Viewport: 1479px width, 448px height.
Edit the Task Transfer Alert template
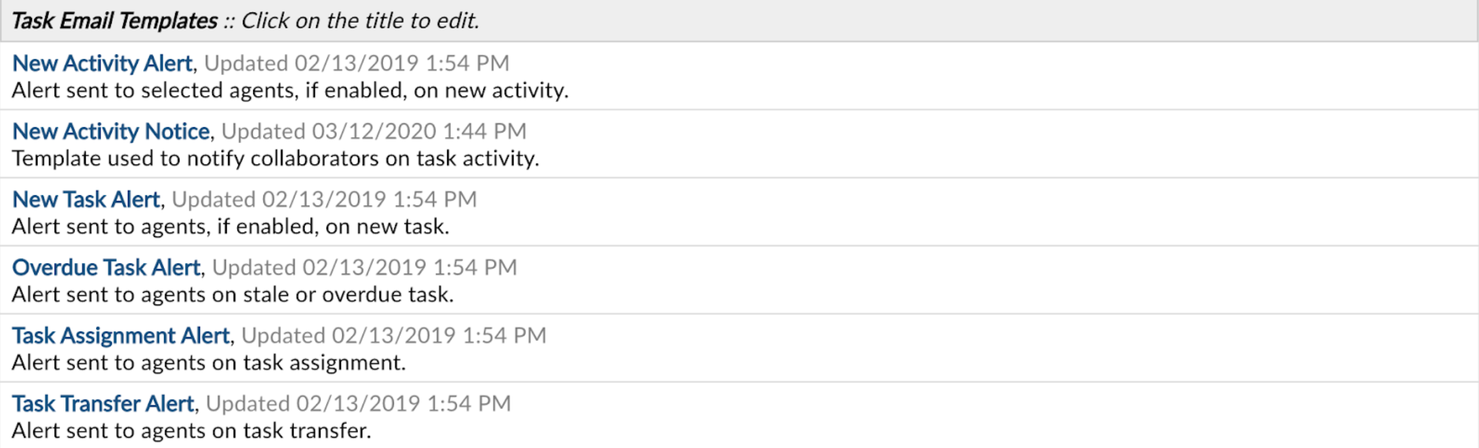coord(103,404)
